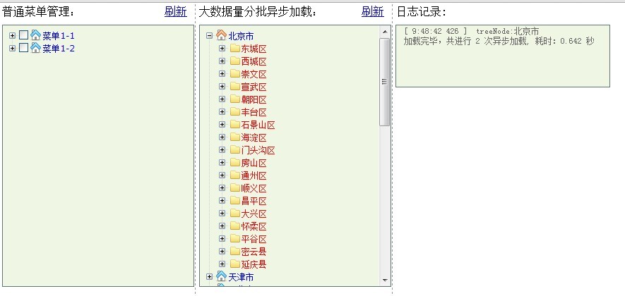Click the folder icon of 密云县
This screenshot has height=296, width=625.
(234, 252)
